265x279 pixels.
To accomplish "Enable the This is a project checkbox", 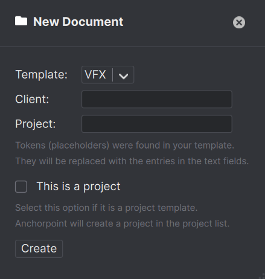I will click(x=21, y=187).
